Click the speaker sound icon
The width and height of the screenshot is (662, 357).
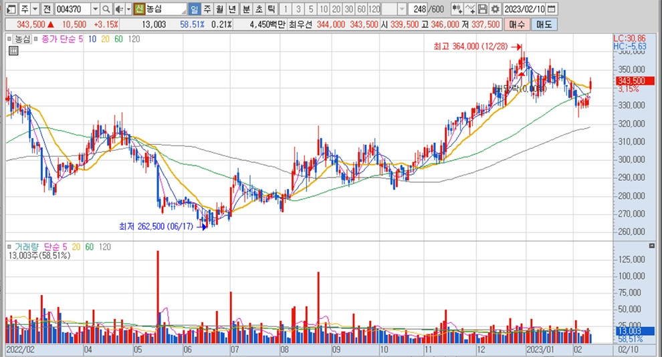tap(119, 9)
